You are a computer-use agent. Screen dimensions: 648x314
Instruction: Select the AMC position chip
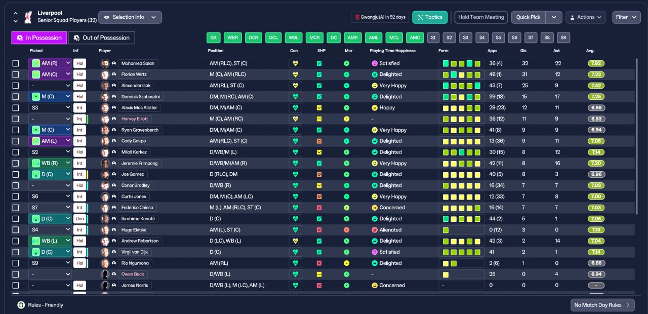coord(415,37)
